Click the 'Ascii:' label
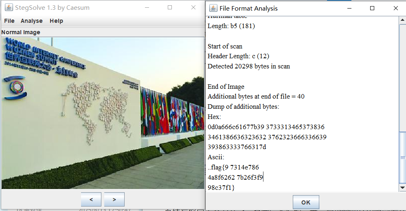 pyautogui.click(x=216, y=157)
